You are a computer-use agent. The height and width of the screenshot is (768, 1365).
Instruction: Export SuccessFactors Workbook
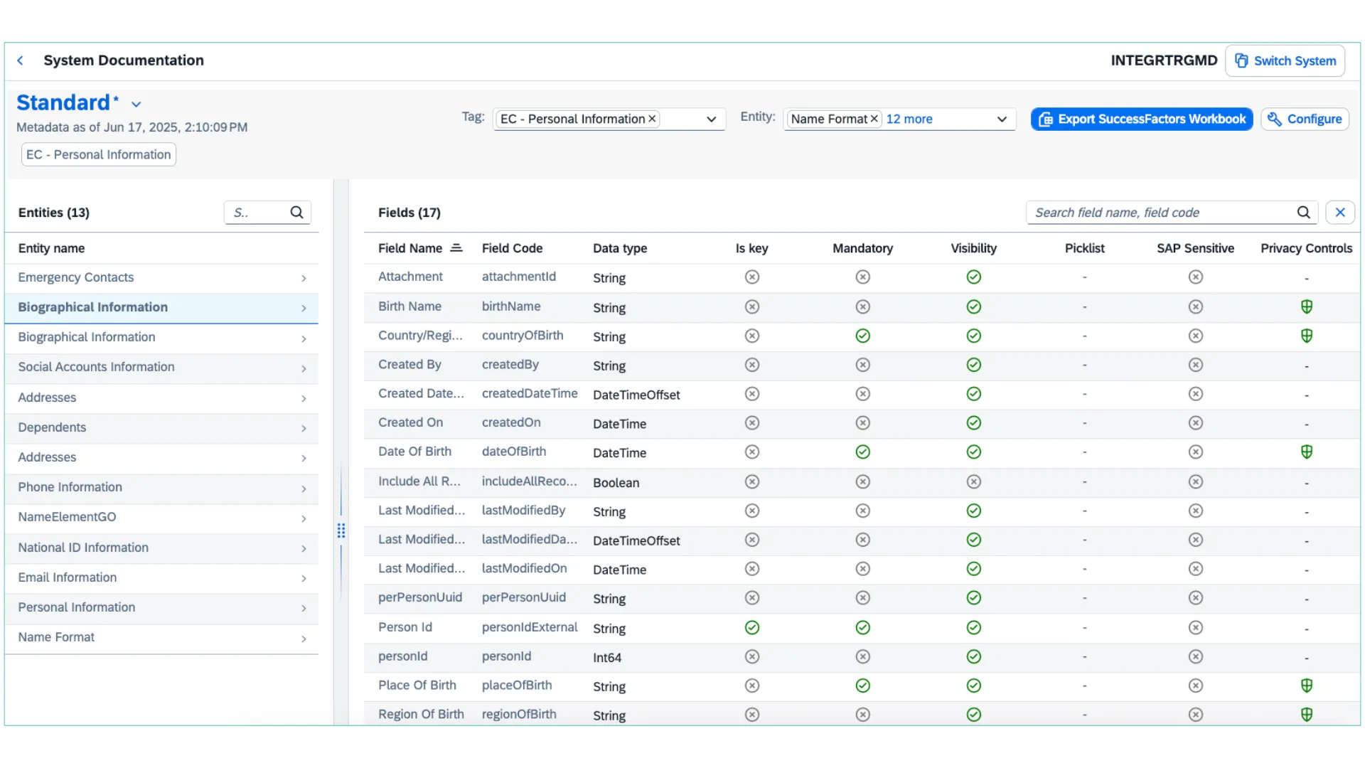click(1142, 119)
